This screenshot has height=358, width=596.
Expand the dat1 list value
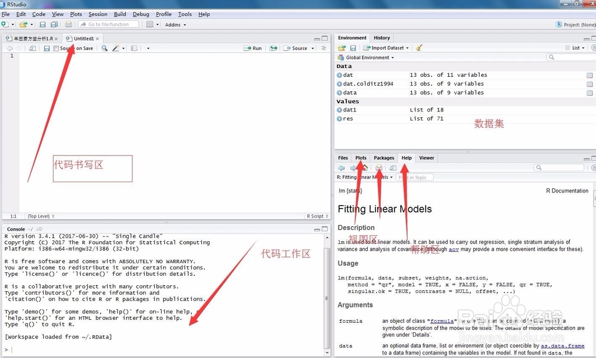pos(339,110)
